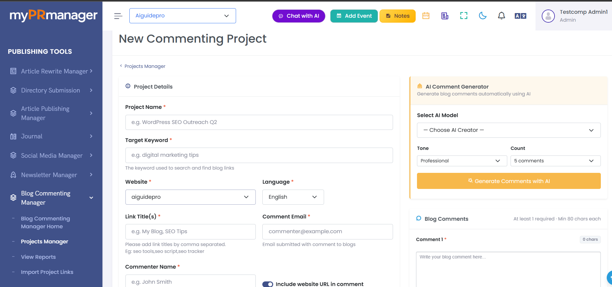Open the calendar icon in top bar
This screenshot has height=287, width=612.
click(426, 16)
